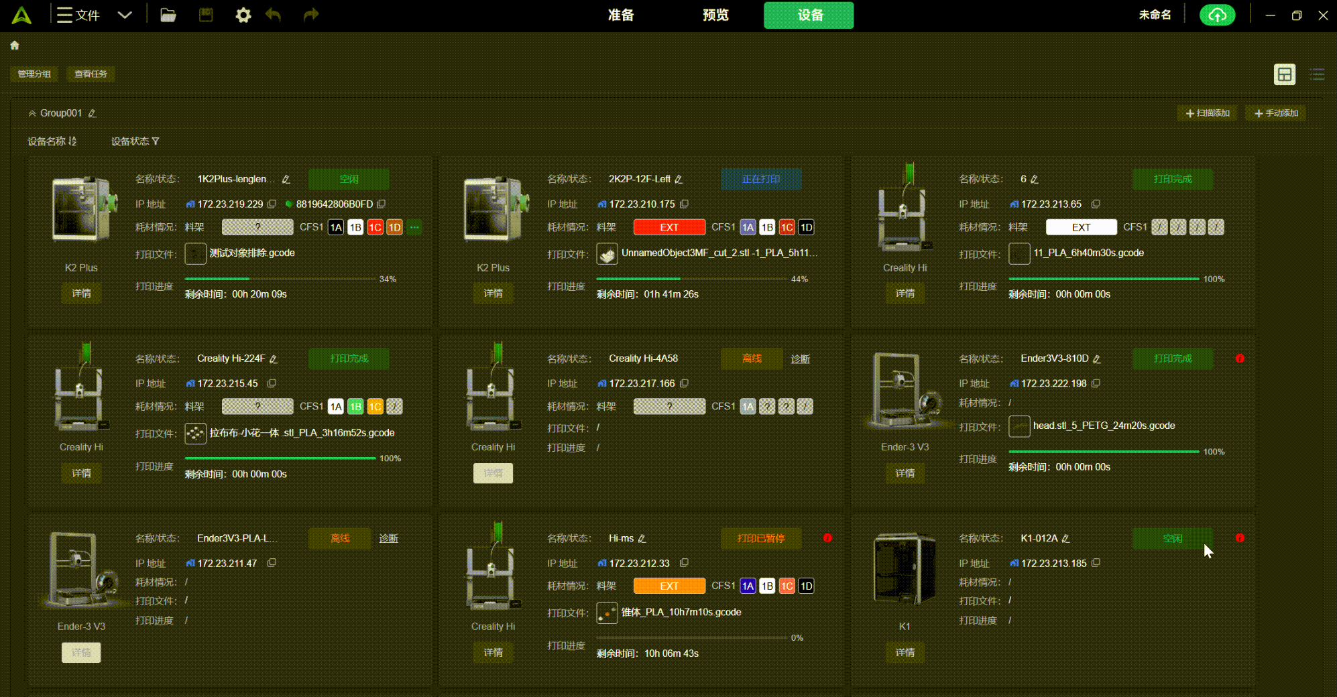Image resolution: width=1337 pixels, height=697 pixels.
Task: Copy IP address 172.23.211.47
Action: click(272, 563)
